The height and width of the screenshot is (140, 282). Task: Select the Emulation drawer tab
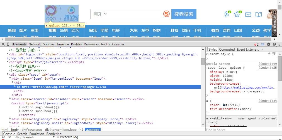[x=37, y=134]
